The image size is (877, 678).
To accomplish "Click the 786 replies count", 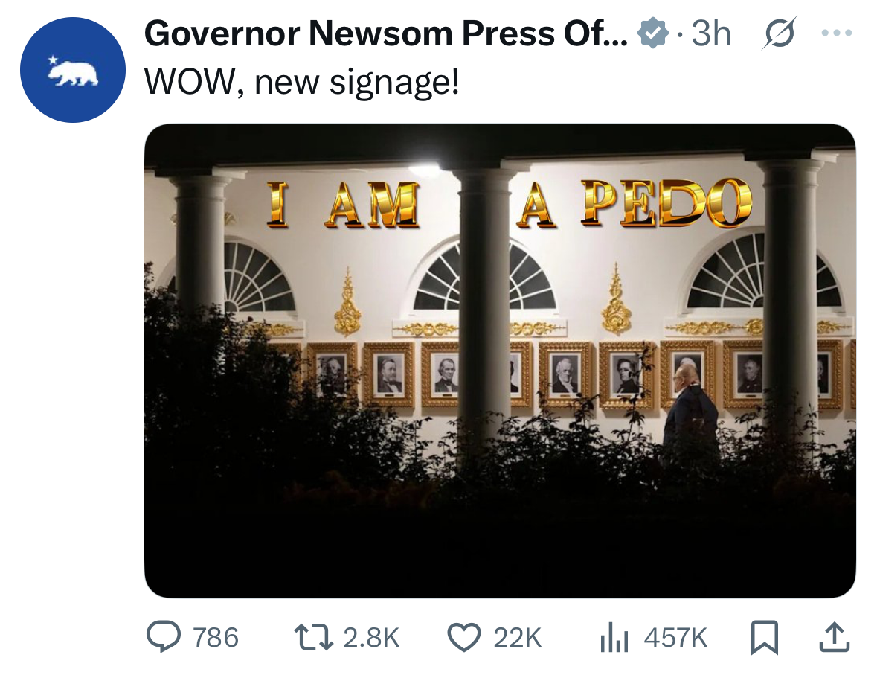I will (216, 638).
